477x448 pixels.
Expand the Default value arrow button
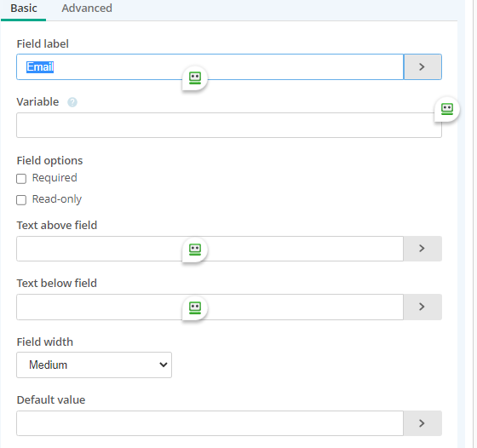click(x=422, y=423)
